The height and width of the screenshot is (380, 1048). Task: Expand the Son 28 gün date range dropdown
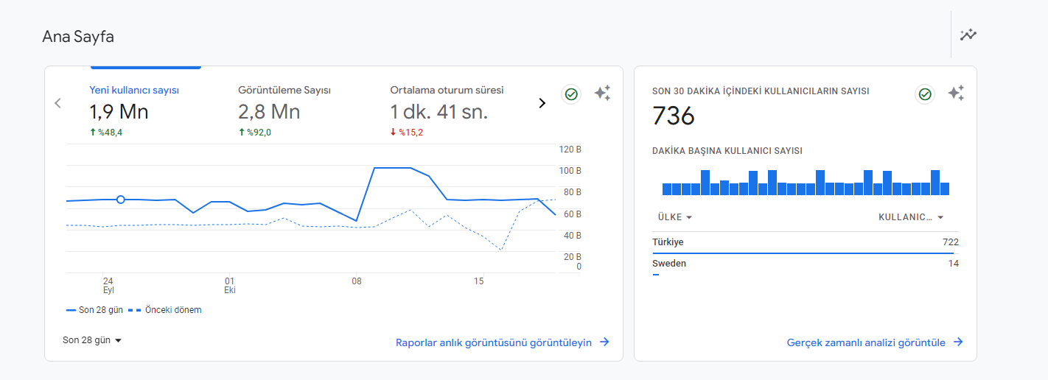click(x=92, y=340)
